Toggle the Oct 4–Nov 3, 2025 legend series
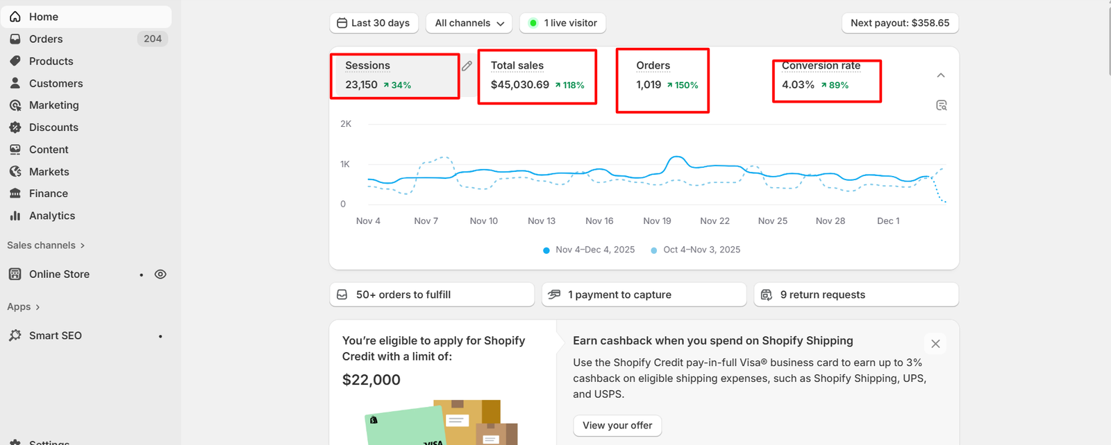 pyautogui.click(x=696, y=250)
